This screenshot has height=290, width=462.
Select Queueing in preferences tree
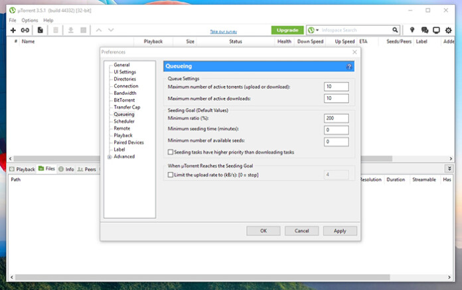pyautogui.click(x=124, y=114)
